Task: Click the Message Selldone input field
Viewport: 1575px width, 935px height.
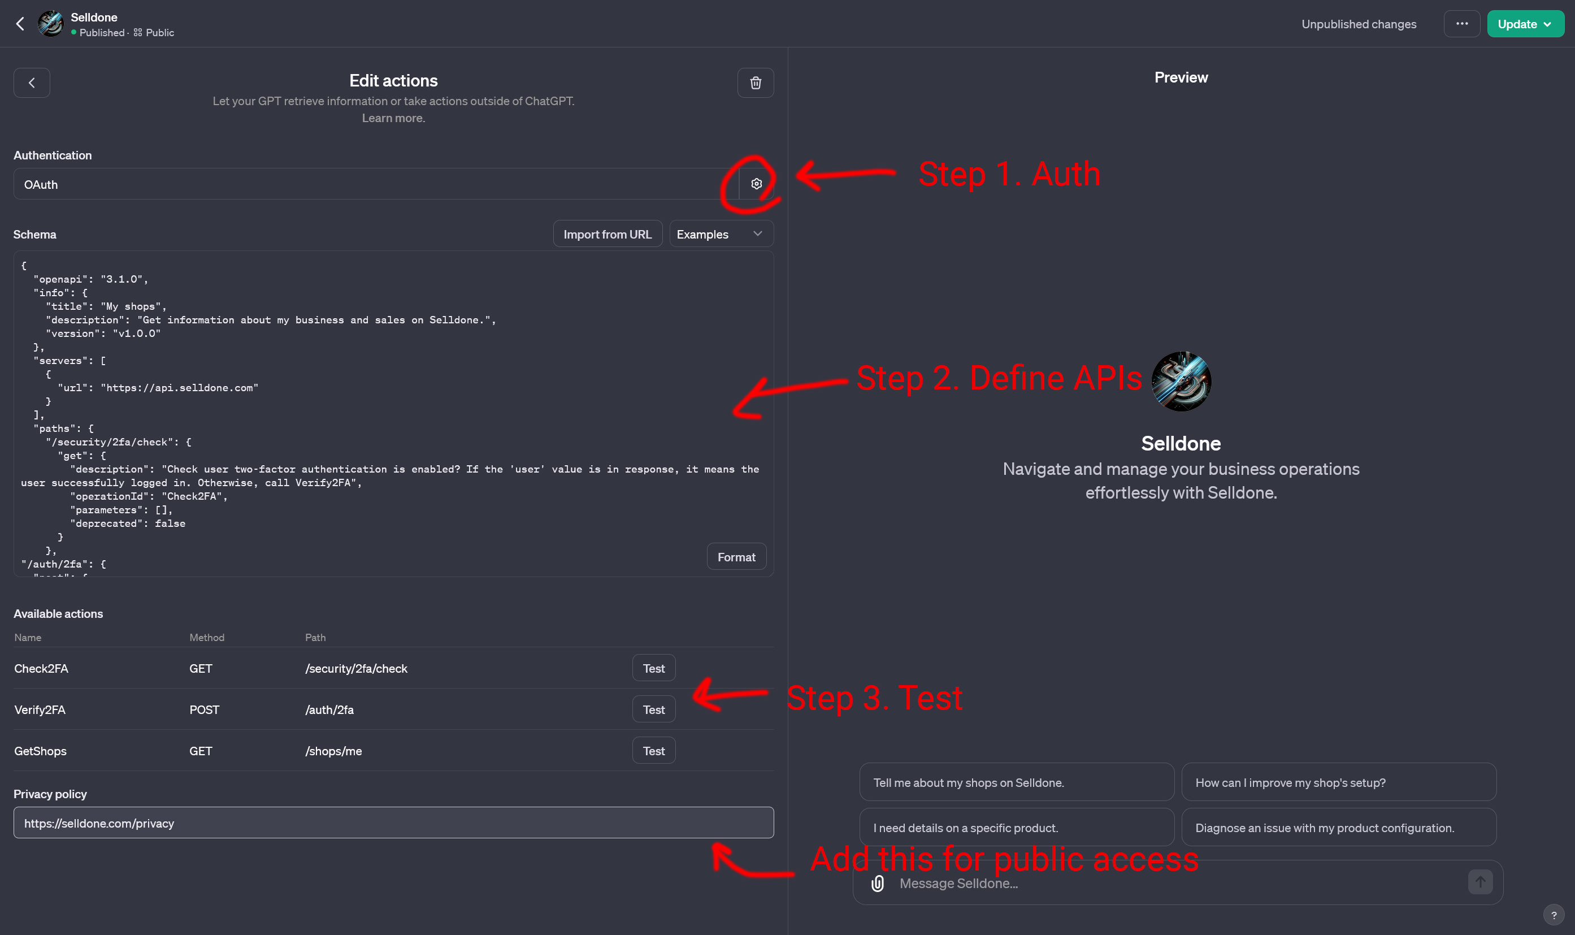Action: click(x=1181, y=881)
